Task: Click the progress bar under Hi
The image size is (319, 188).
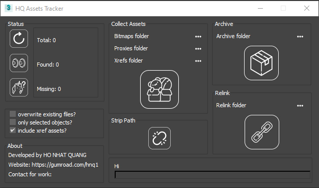Action: [212, 175]
